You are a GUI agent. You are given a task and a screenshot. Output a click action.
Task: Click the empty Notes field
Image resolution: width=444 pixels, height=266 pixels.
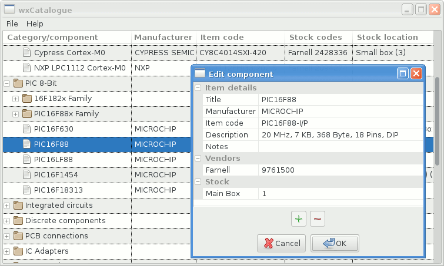tap(340, 147)
